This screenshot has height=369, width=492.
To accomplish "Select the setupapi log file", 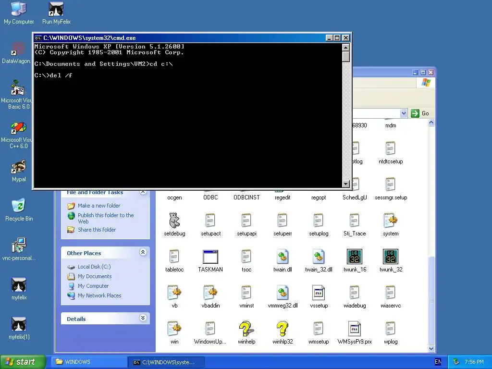I will (246, 224).
